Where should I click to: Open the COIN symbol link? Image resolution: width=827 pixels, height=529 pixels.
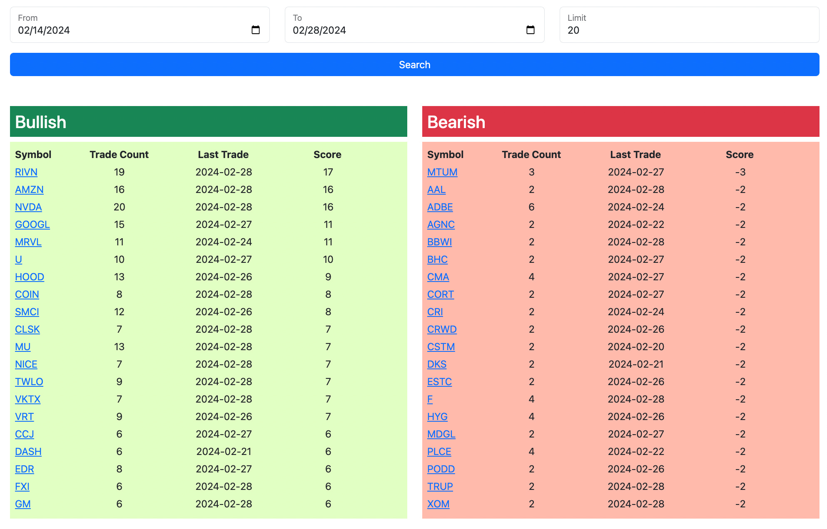tap(27, 294)
